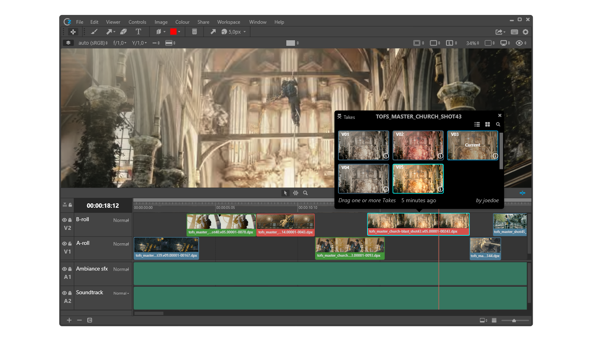Select the pointer tool above the timeline
This screenshot has width=590, height=342.
(x=286, y=193)
